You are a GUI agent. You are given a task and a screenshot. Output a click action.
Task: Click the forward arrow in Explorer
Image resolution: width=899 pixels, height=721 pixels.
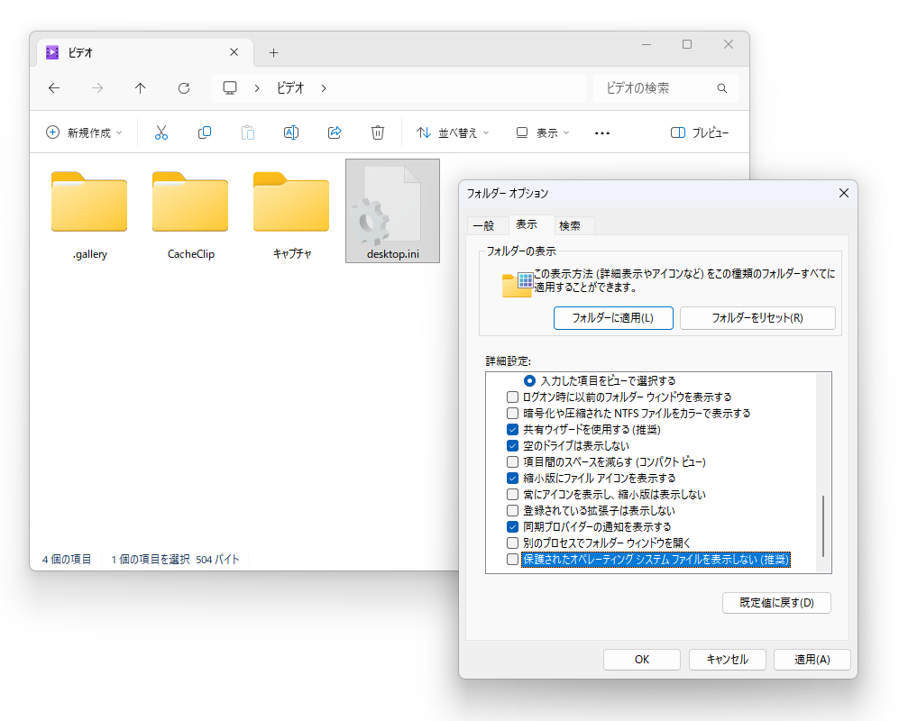tap(97, 87)
